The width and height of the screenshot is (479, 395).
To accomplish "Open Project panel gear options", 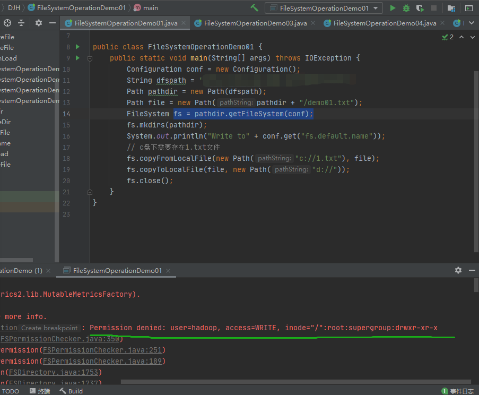I will pos(39,23).
